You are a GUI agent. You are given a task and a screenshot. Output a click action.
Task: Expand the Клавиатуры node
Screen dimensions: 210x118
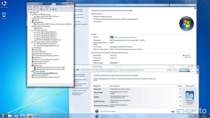[x=31, y=48]
